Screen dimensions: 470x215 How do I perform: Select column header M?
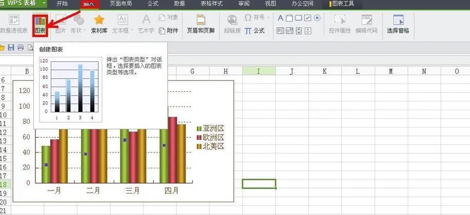click(391, 71)
